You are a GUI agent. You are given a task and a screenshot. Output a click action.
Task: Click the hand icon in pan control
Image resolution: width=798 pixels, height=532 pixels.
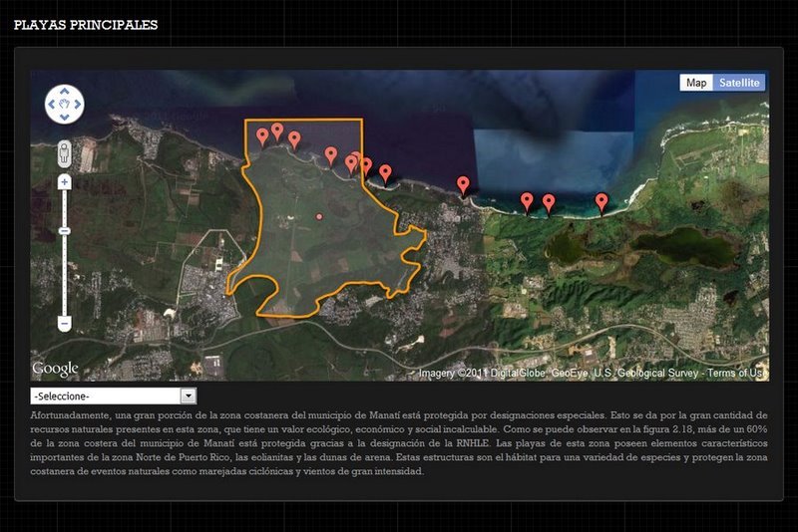coord(65,104)
